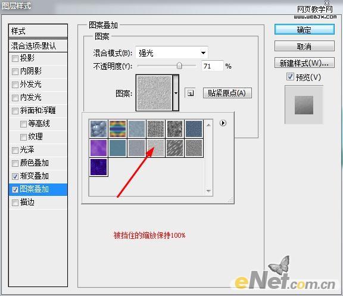Click the 新建样式(W)... button
Screen dimensions: 343x296
[x=304, y=63]
